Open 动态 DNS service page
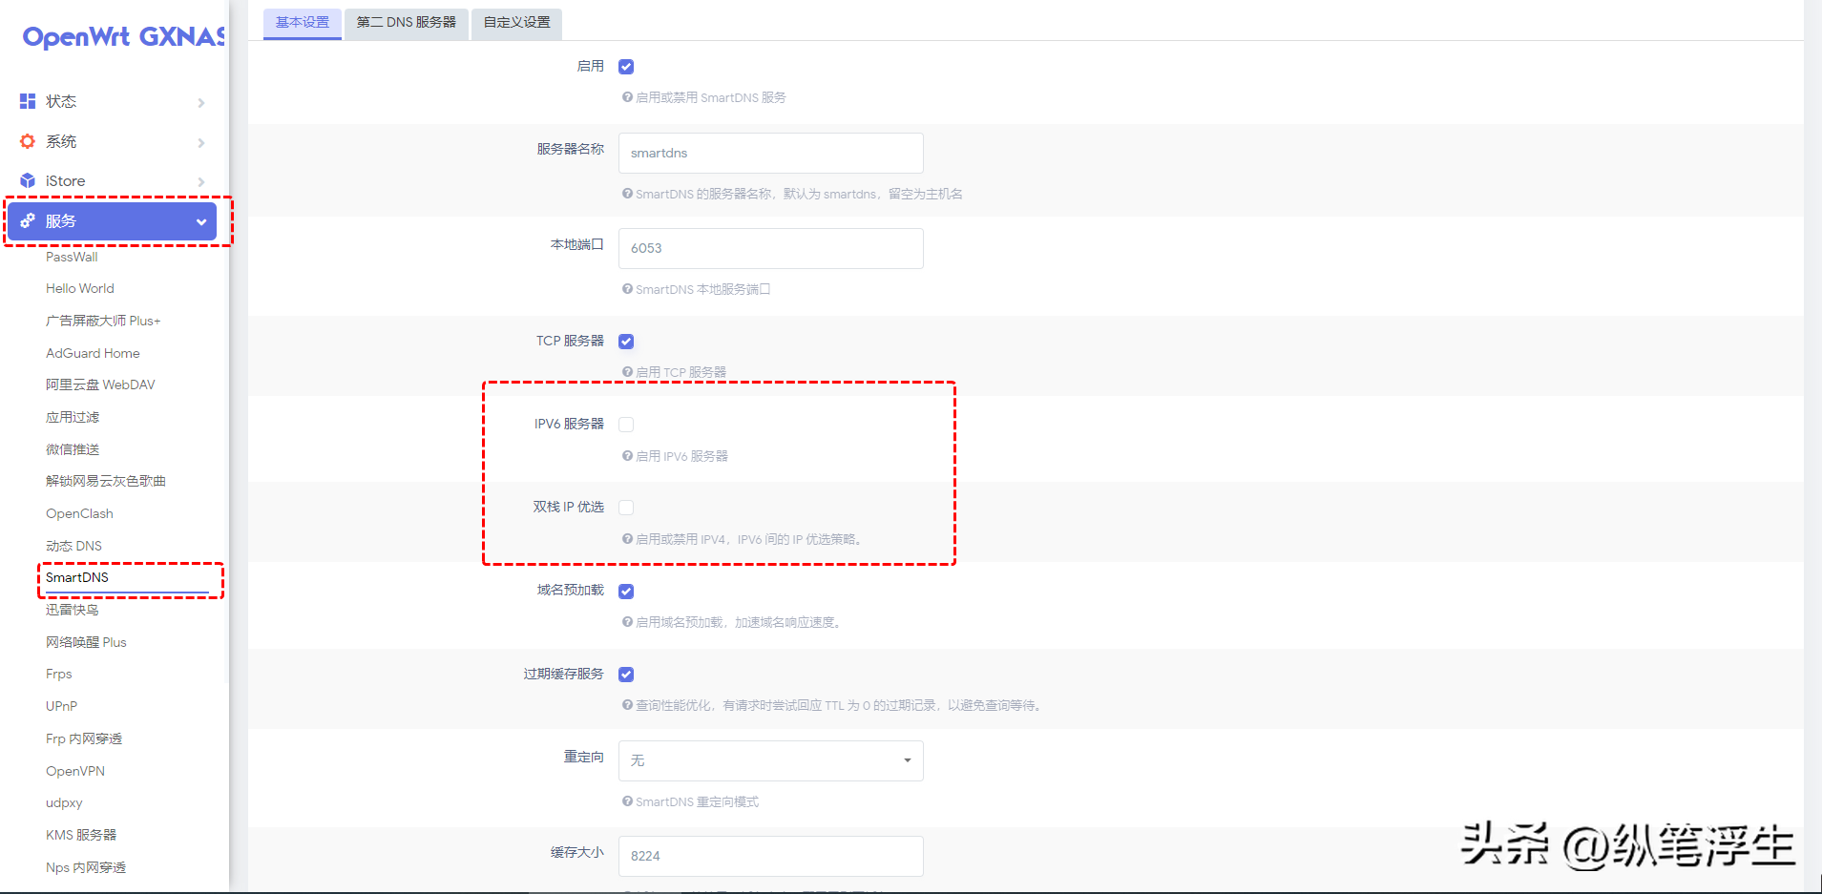The width and height of the screenshot is (1822, 894). pos(73,546)
